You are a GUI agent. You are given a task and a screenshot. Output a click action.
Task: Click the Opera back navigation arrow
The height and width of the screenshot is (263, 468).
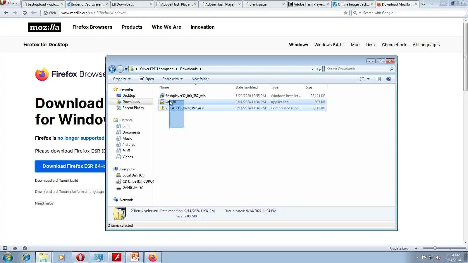(x=6, y=13)
